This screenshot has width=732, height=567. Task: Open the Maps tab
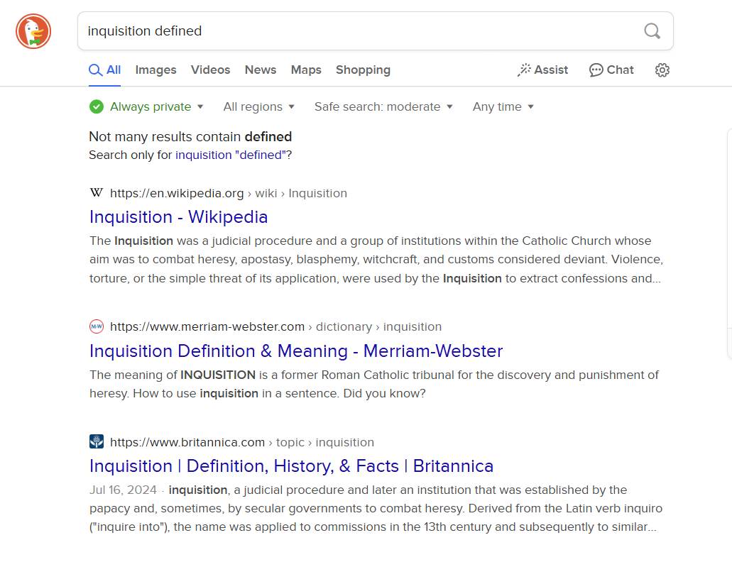pos(306,70)
